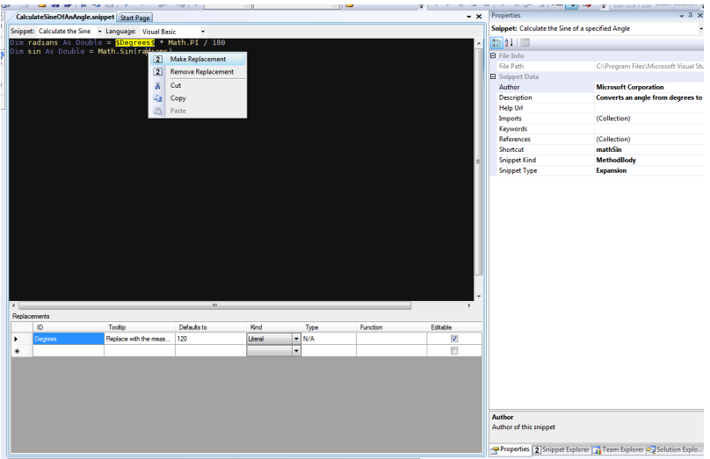Open the Kind dropdown in the new row

click(x=296, y=351)
